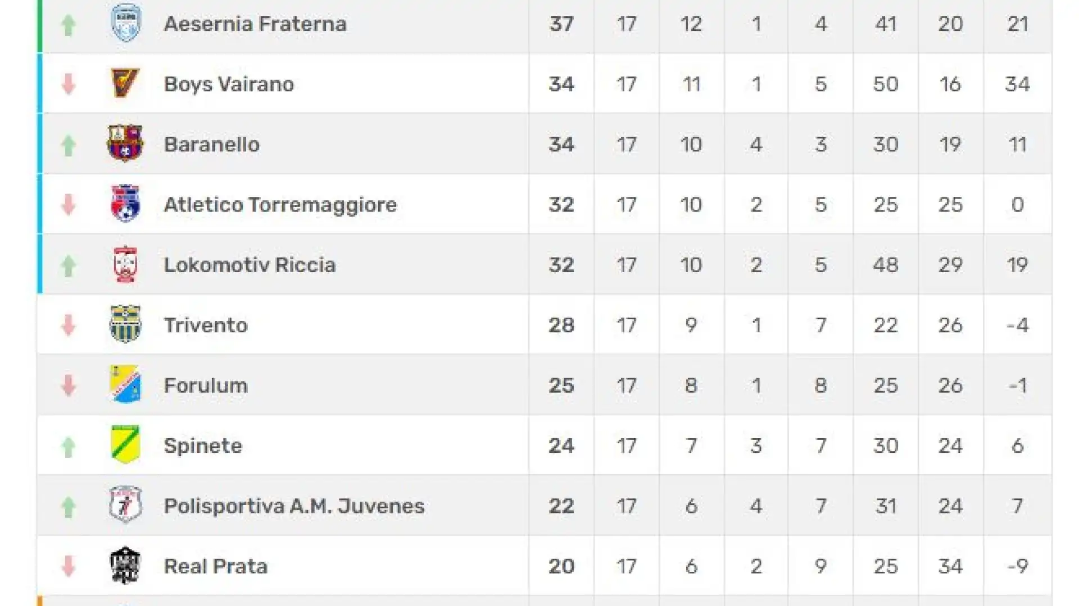Click the Lokomotiv Riccia team badge

(x=125, y=264)
